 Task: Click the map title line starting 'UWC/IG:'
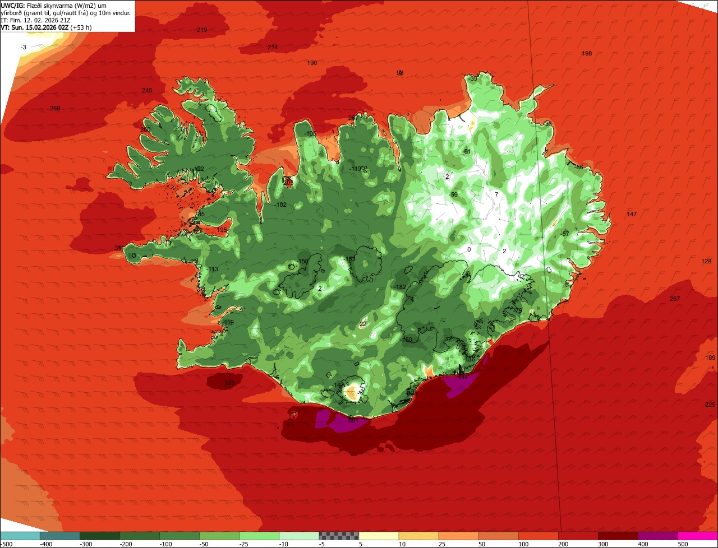tap(54, 4)
